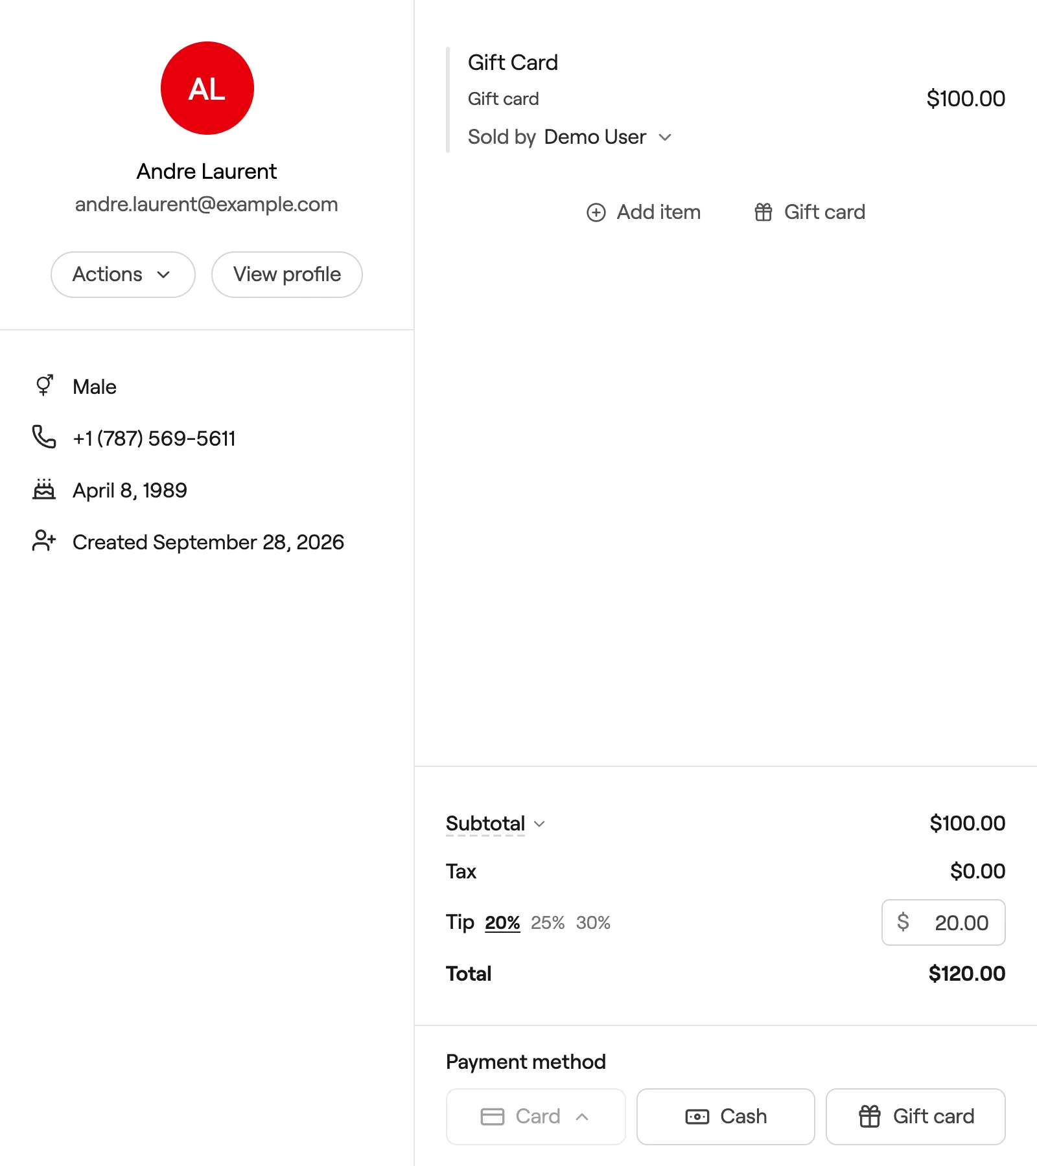Click the tip amount 20.00 input field
Screen dimensions: 1037x1166
click(x=944, y=922)
